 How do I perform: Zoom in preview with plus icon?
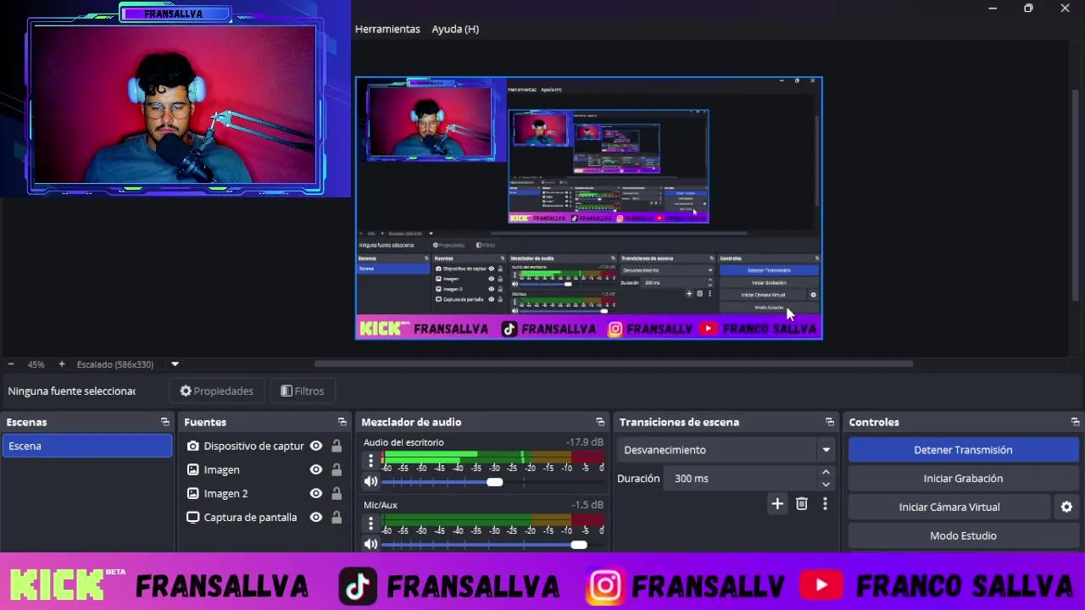click(x=61, y=364)
